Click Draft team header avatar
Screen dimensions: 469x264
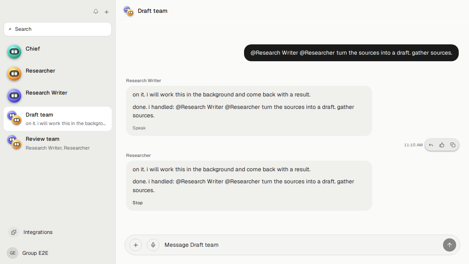tap(129, 11)
